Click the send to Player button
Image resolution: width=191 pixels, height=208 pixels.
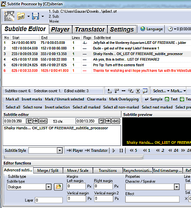(75, 151)
